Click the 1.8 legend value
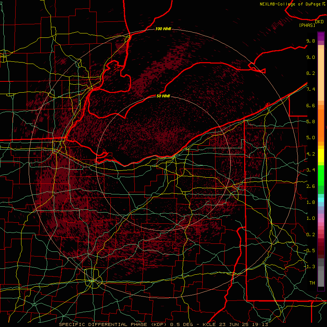Image resolution: width=327 pixels, height=327 pixels. [x=311, y=202]
